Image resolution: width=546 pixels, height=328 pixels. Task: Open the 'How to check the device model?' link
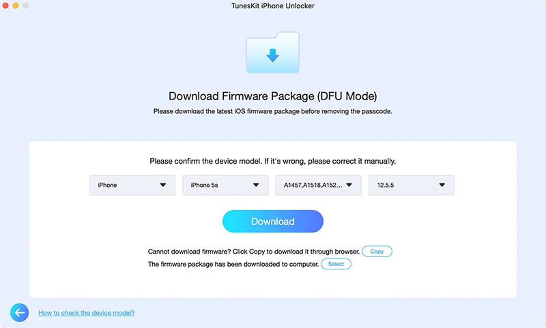[86, 313]
